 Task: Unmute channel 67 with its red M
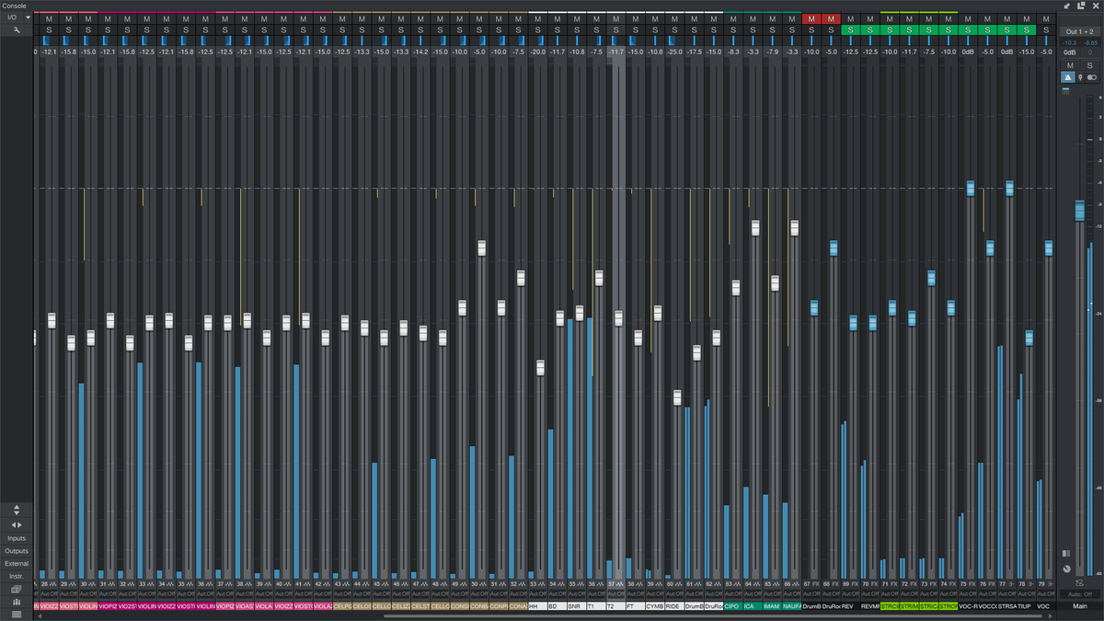(811, 19)
